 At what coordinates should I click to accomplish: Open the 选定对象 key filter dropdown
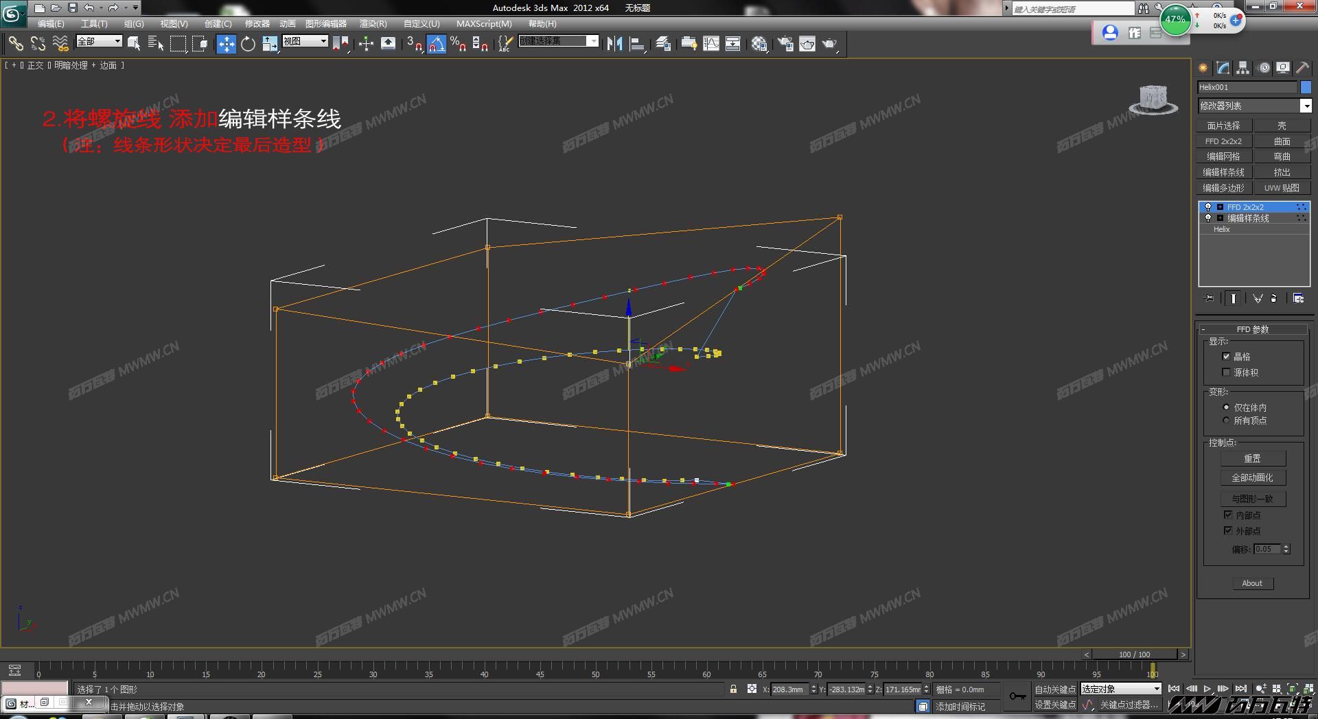1120,689
